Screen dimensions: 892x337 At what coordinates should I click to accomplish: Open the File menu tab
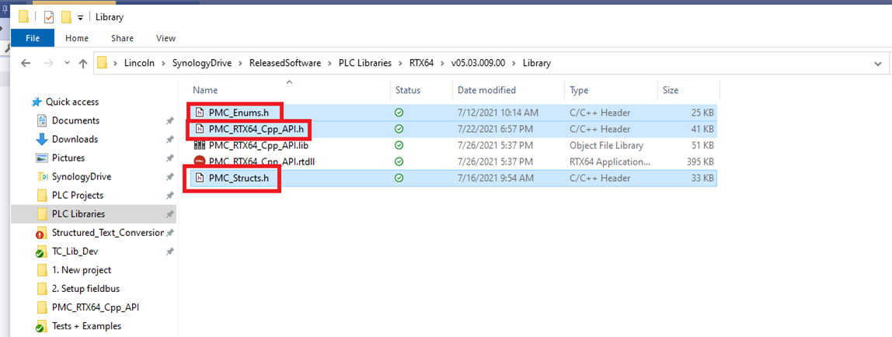33,38
